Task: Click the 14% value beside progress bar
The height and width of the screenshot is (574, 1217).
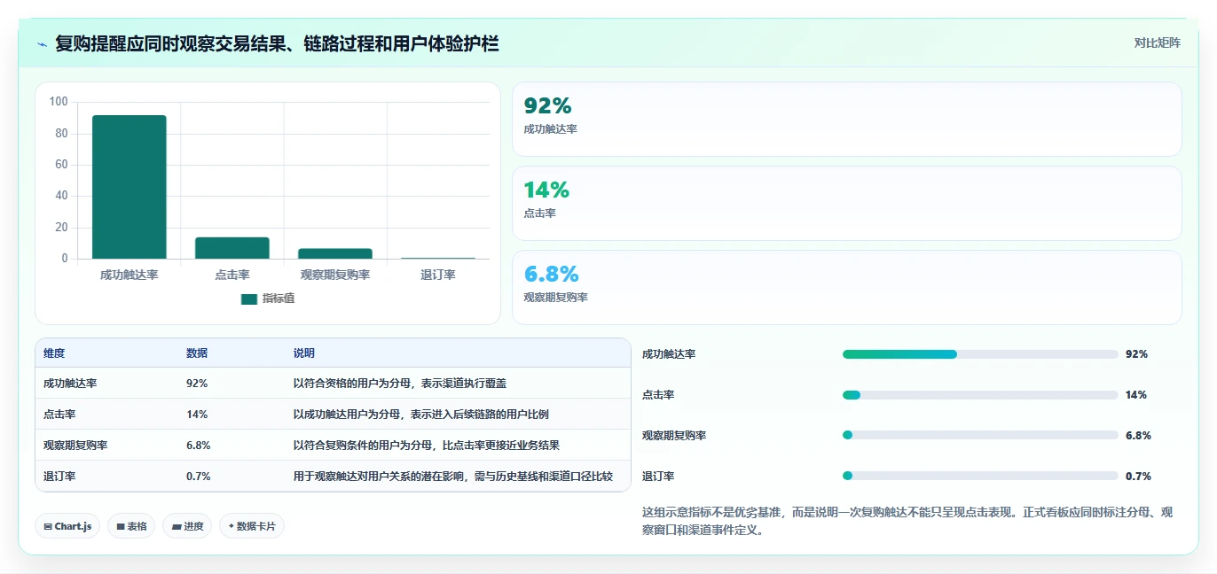Action: (1136, 395)
